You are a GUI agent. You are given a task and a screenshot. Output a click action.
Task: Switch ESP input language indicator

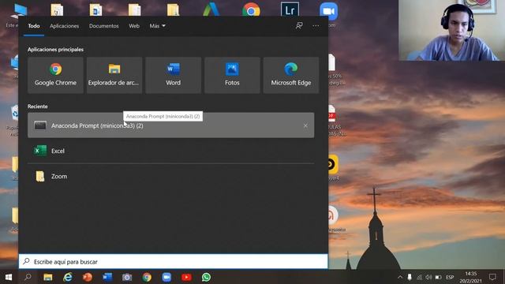point(450,277)
